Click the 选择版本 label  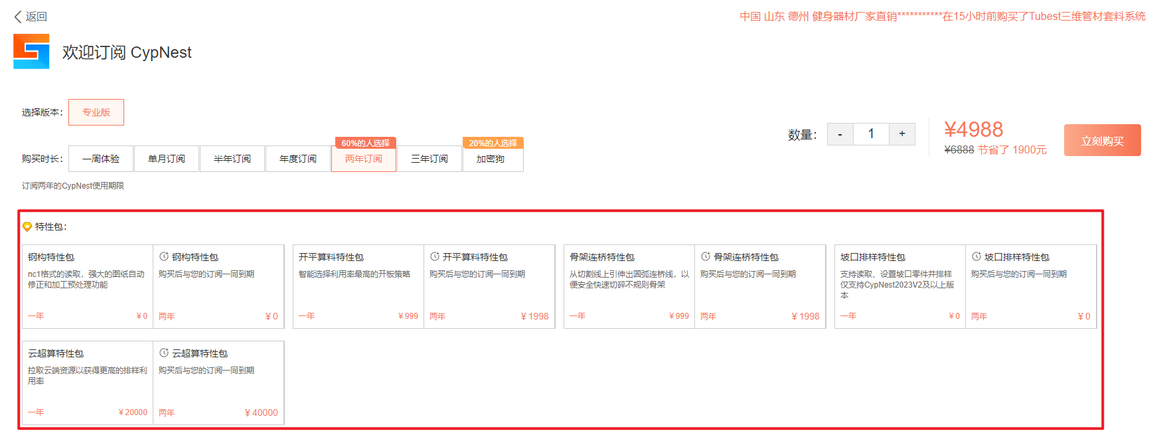pyautogui.click(x=42, y=112)
